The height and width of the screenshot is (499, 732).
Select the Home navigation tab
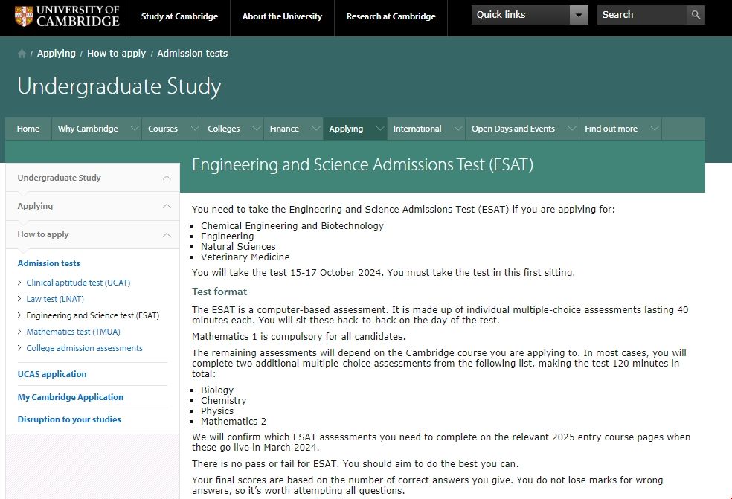[28, 129]
